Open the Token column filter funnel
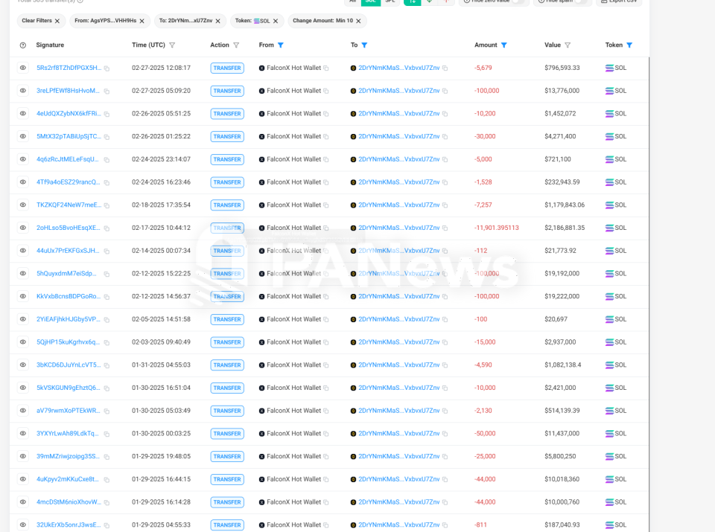 (629, 45)
